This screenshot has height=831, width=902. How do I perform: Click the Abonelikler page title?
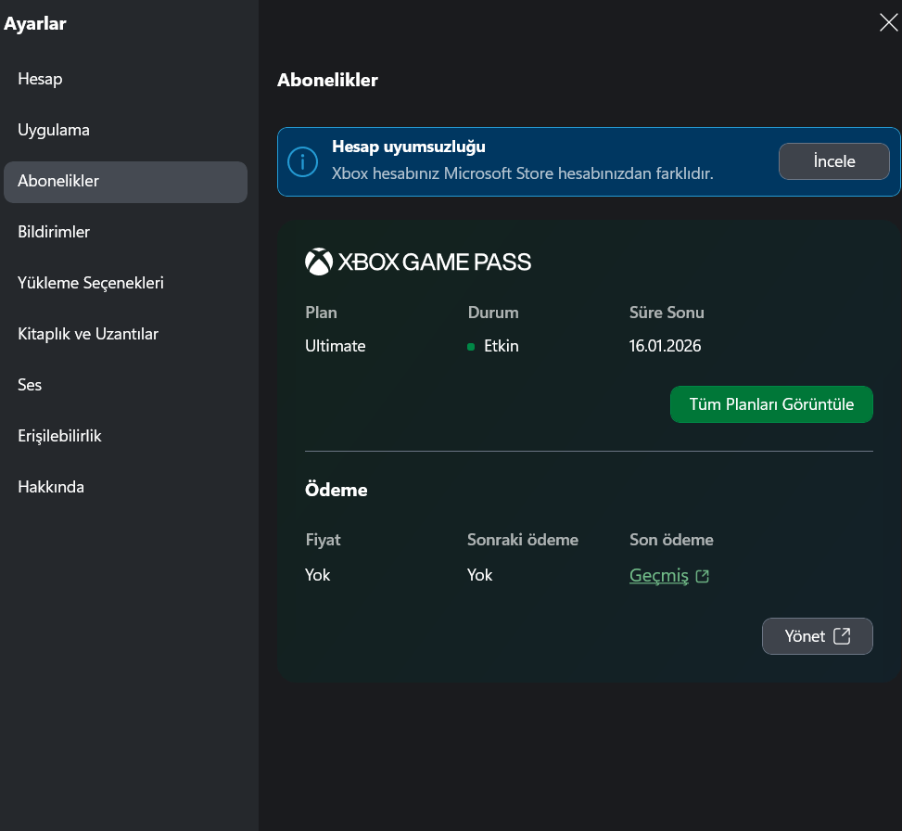click(327, 80)
